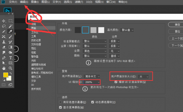Swap foreground and background colors icon
The width and height of the screenshot is (183, 112).
pyautogui.click(x=11, y=73)
